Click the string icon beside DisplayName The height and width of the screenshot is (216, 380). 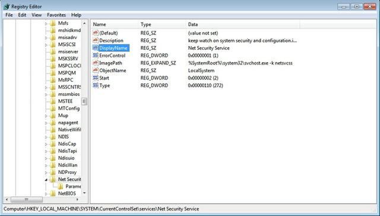pyautogui.click(x=96, y=48)
